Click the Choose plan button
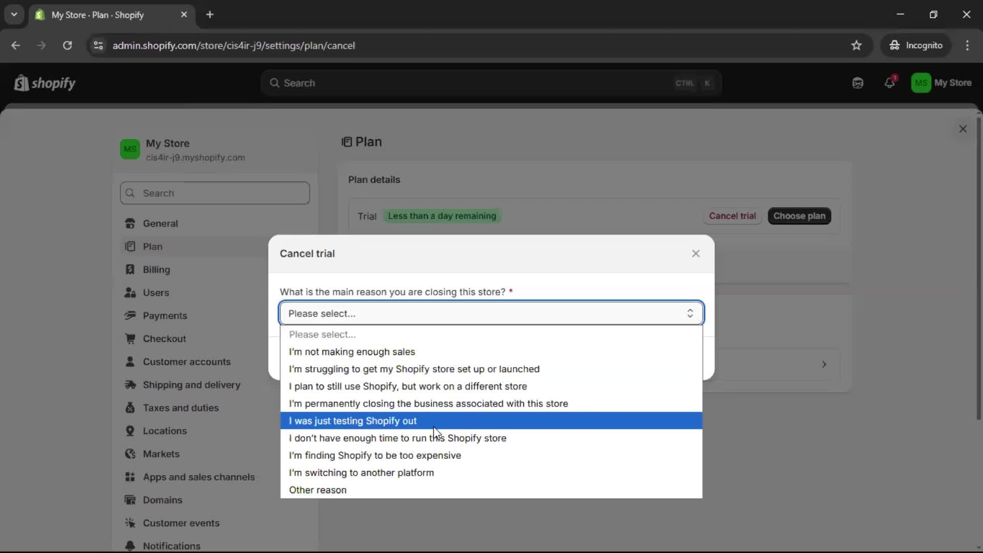983x553 pixels. [799, 216]
